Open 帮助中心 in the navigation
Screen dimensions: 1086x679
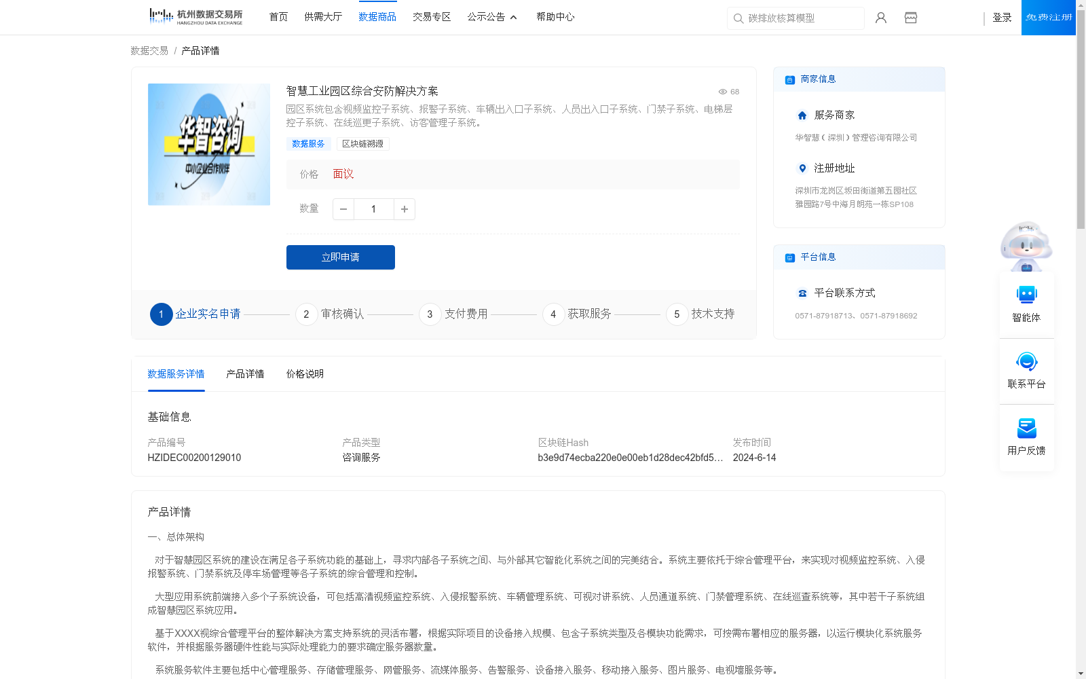[555, 17]
